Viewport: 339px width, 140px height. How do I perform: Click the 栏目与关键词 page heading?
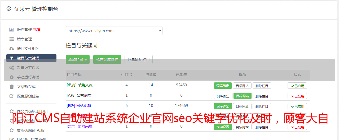(82, 45)
